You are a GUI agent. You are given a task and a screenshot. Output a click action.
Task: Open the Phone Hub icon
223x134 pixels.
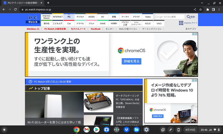(178, 130)
